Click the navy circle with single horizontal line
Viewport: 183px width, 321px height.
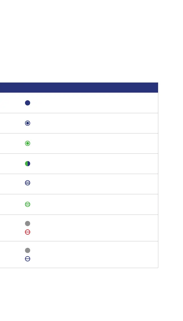[x=28, y=259]
